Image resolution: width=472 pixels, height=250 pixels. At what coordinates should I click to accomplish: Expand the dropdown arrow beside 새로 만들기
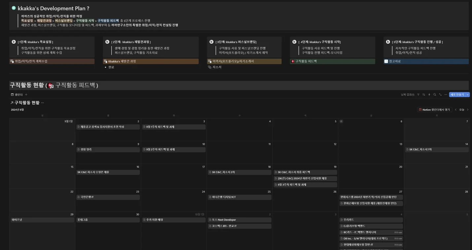point(467,95)
